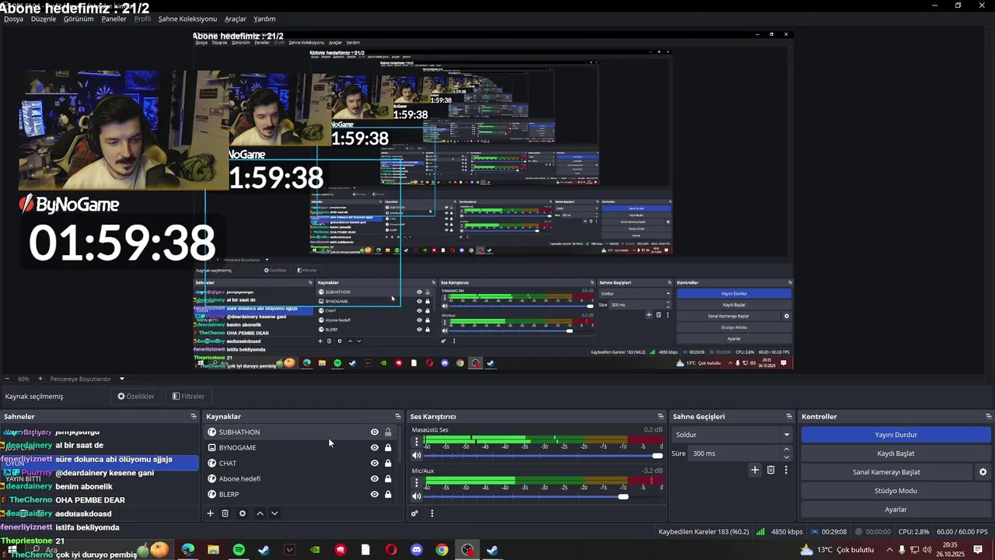Viewport: 995px width, 560px height.
Task: Toggle lock on BYNOGAME source
Action: point(388,448)
